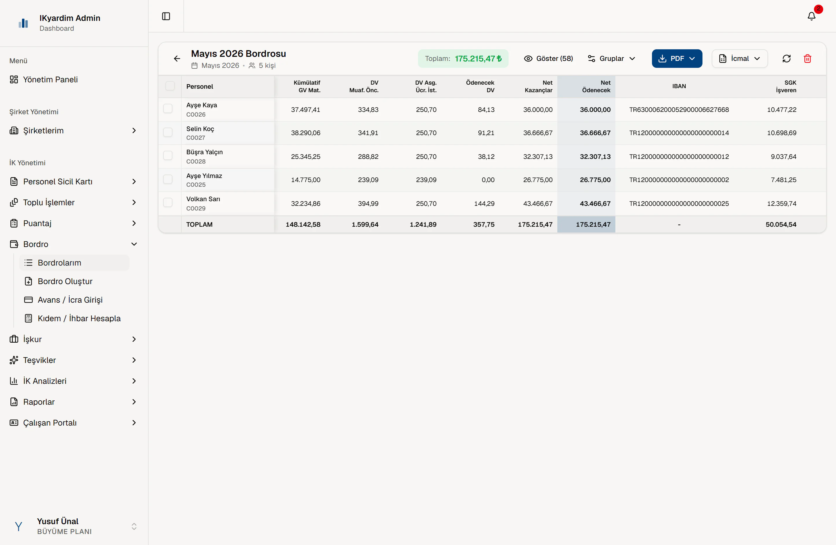
Task: Click the back arrow beside Mayıs 2026 Bordrosu
Action: point(177,59)
